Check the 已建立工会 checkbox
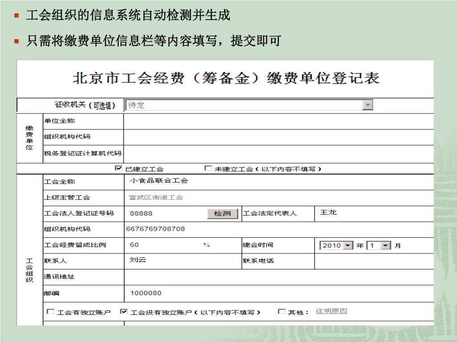The width and height of the screenshot is (457, 342). [x=118, y=168]
